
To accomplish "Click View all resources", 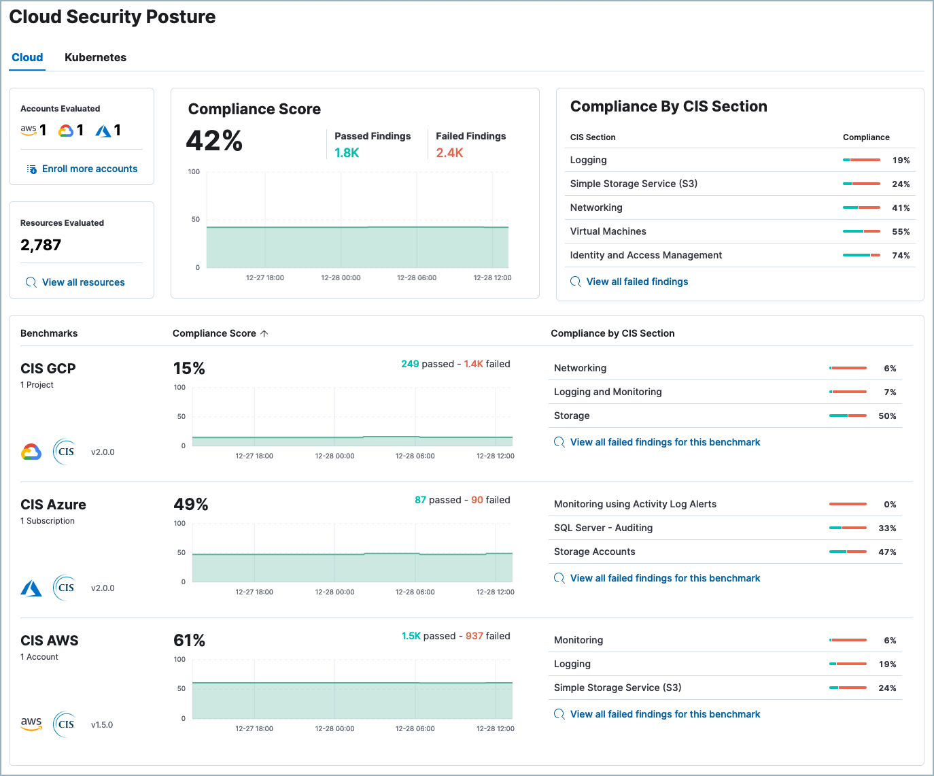I will click(83, 282).
